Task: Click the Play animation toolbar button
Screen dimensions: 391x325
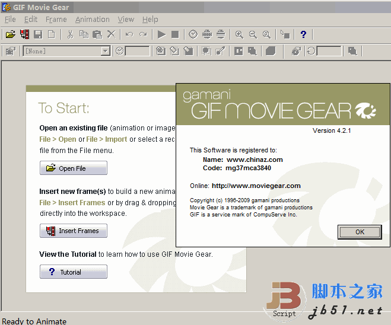Action: click(161, 34)
